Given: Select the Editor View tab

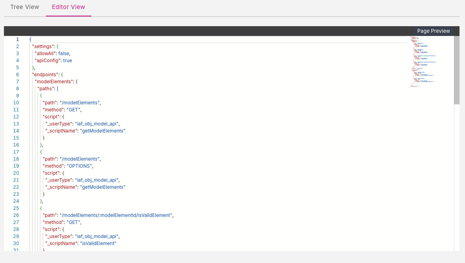Looking at the screenshot, I should coord(69,7).
